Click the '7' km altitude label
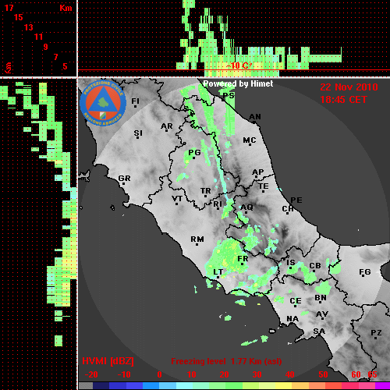 tap(55, 57)
